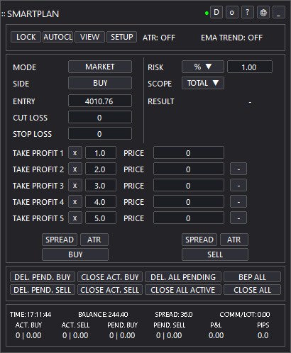Minimize panel with the underscore button
Image resolution: width=291 pixels, height=353 pixels.
(x=279, y=12)
